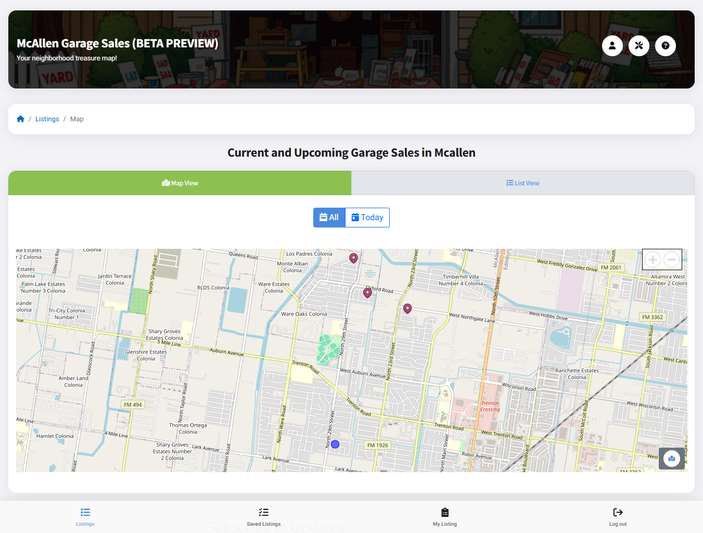
Task: Select the All dates filter
Action: (329, 218)
